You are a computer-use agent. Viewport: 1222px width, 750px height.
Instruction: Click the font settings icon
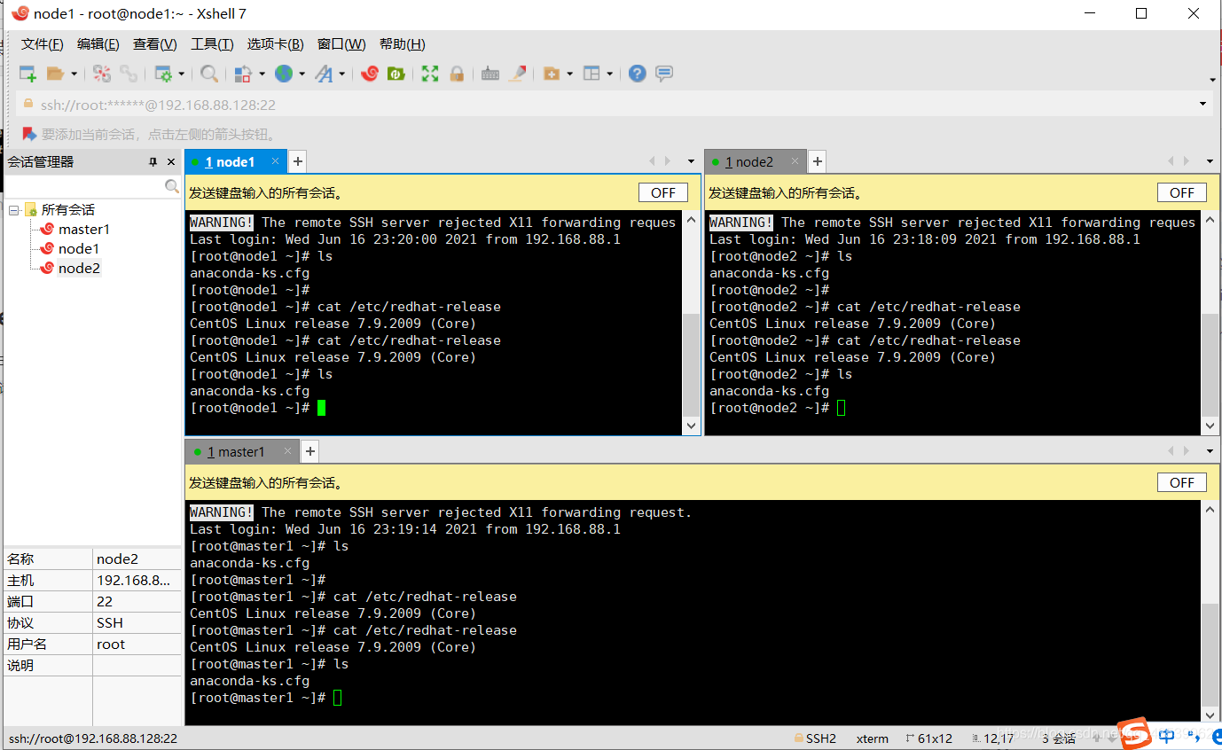click(x=324, y=74)
